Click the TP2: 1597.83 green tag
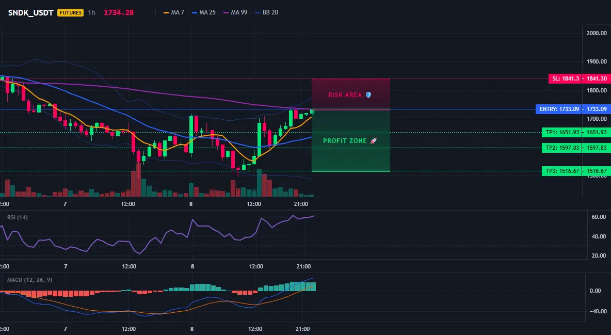Screen dimensions: 611x335 tap(562, 148)
